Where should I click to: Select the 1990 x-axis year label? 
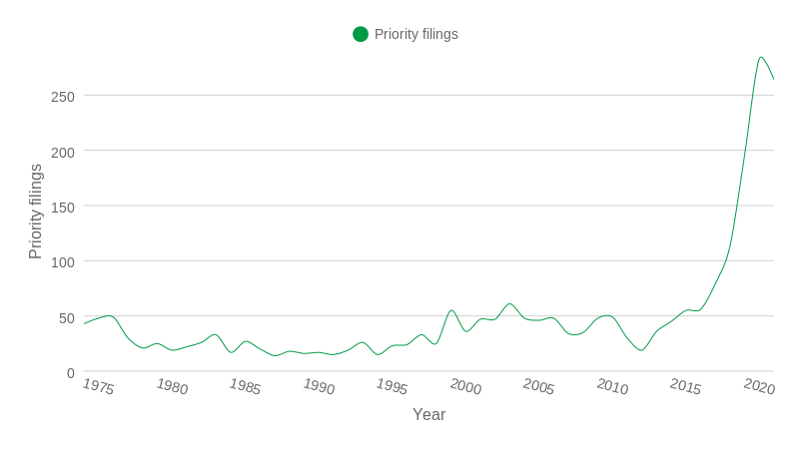tap(319, 386)
